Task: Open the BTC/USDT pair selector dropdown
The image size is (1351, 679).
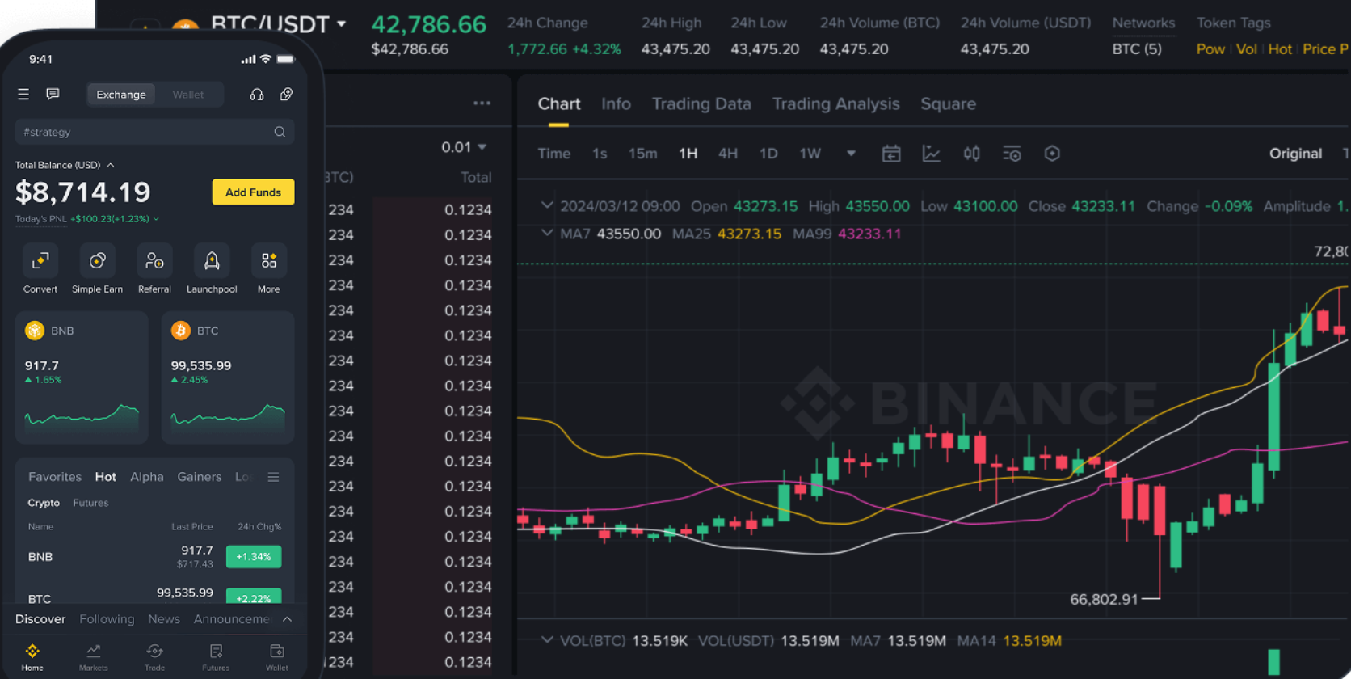Action: [342, 23]
